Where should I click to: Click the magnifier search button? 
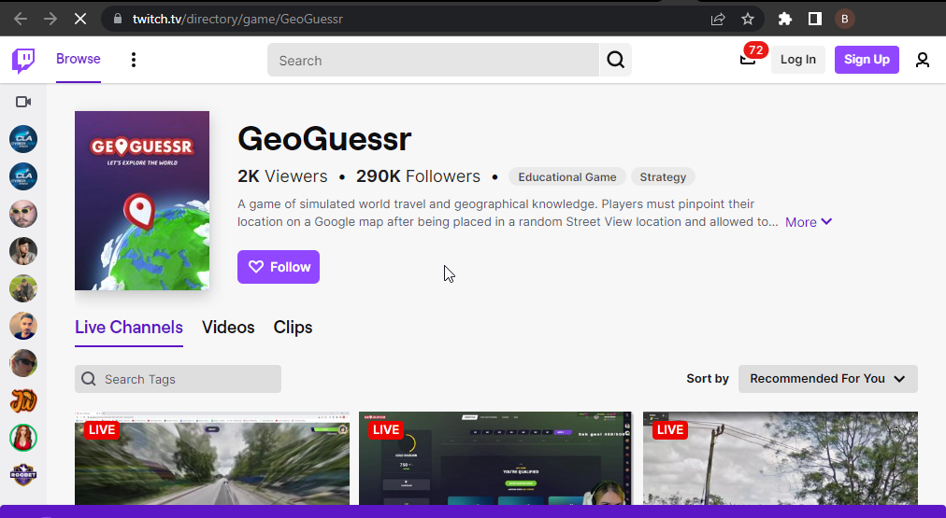pos(615,60)
